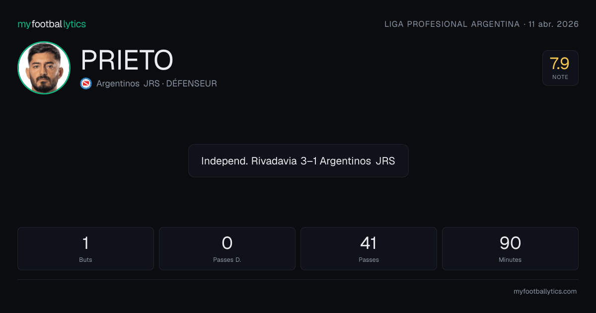Open the Independ. Rivadavia 3–1 Argentinos JRS scorecard
596x313 pixels.
(x=298, y=161)
